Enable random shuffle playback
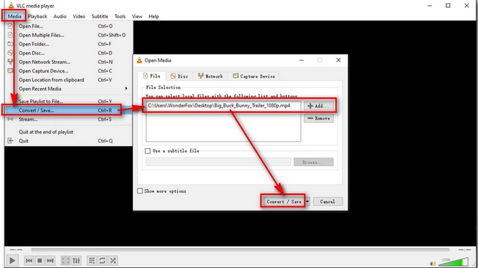The height and width of the screenshot is (268, 478). click(114, 261)
